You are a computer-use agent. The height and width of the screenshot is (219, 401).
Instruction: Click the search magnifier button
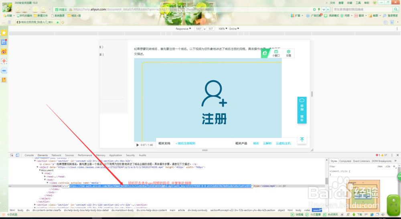pos(396,9)
